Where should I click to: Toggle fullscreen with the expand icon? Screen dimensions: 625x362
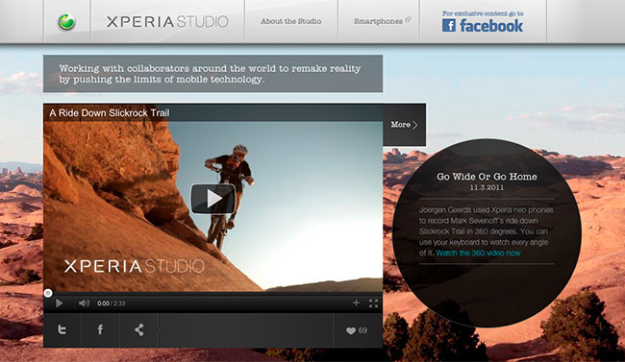tap(373, 303)
